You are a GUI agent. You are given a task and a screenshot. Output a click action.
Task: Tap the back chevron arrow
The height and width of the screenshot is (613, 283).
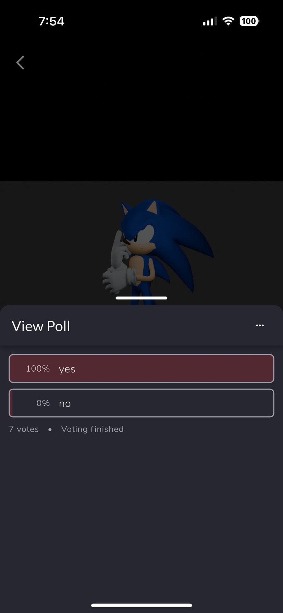click(20, 63)
